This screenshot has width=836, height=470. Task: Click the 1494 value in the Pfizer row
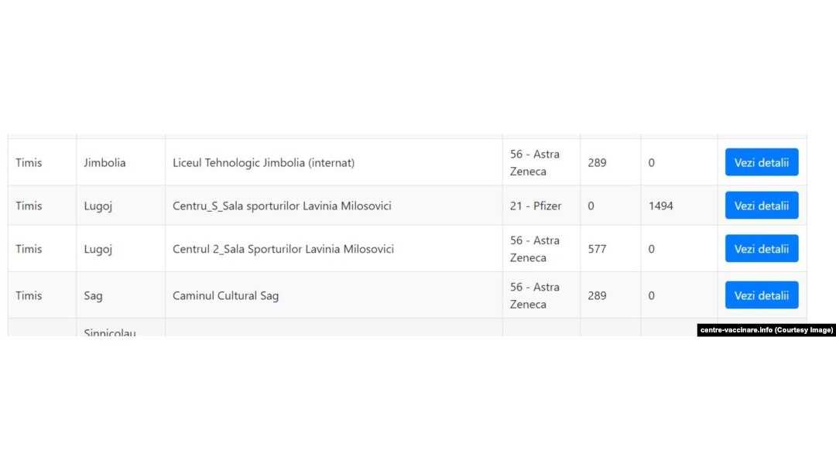pyautogui.click(x=660, y=206)
